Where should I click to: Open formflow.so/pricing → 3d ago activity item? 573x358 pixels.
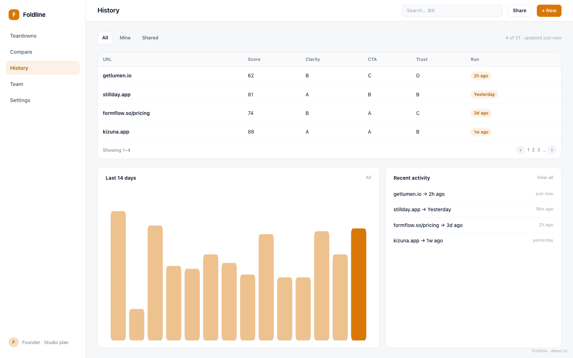point(473,225)
